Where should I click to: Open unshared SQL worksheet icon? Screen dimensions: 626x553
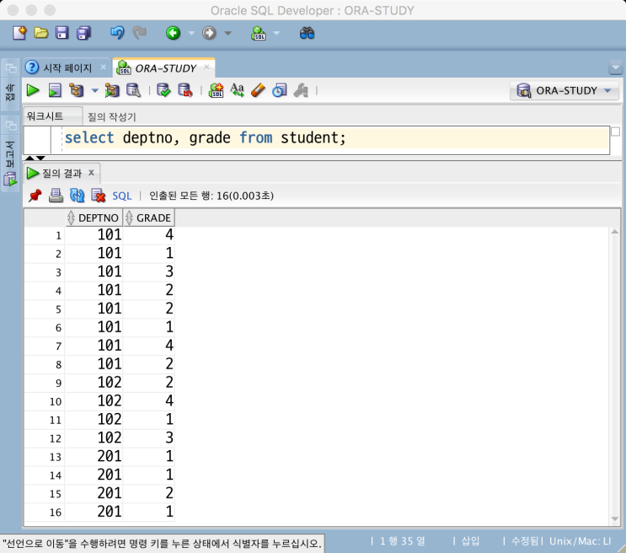pos(216,90)
